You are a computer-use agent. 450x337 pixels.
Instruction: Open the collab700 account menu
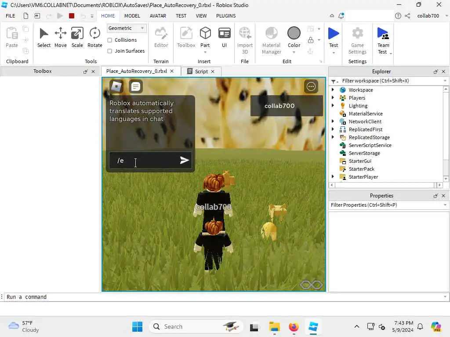(432, 16)
